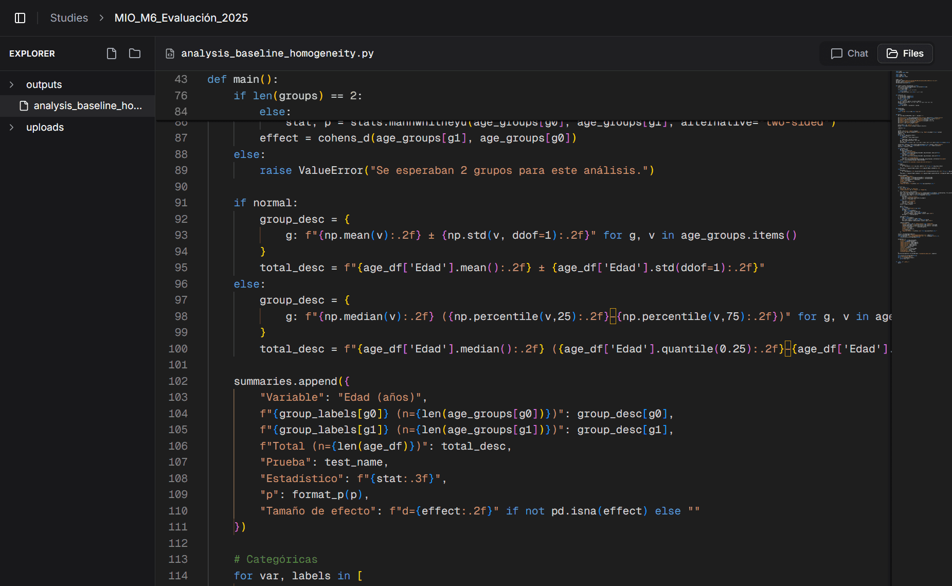952x586 pixels.
Task: Click line number 89
Action: point(181,170)
